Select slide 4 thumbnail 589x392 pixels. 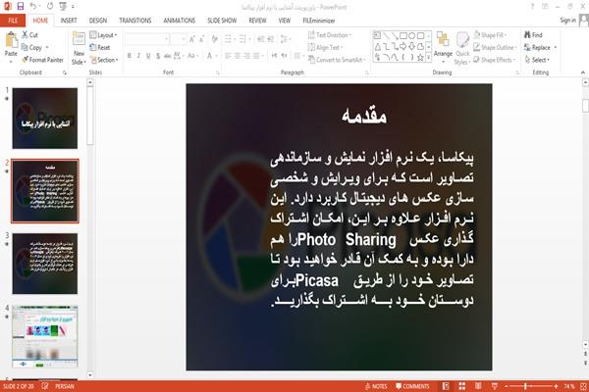[45, 336]
